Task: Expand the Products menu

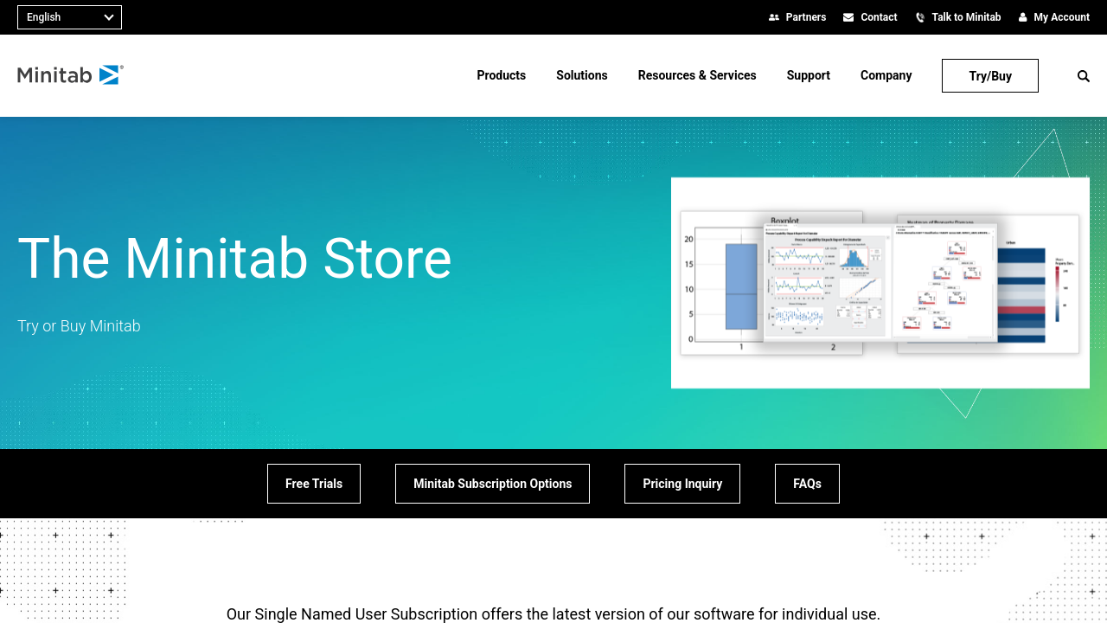Action: [501, 75]
